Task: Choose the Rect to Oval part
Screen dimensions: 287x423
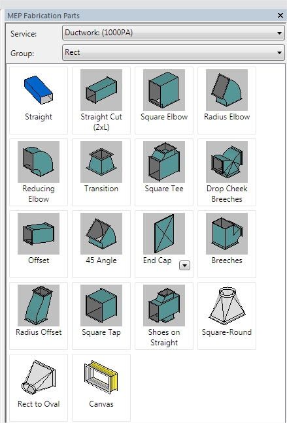Action: pyautogui.click(x=39, y=387)
